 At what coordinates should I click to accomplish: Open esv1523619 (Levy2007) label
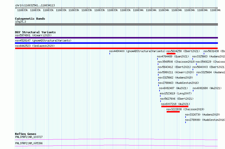pos(176,93)
